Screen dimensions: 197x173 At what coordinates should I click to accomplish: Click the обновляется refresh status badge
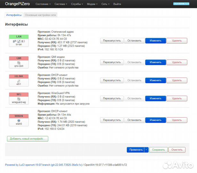181,4
